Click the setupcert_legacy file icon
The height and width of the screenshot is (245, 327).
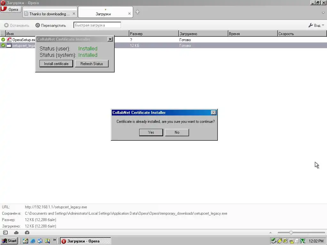pyautogui.click(x=9, y=45)
